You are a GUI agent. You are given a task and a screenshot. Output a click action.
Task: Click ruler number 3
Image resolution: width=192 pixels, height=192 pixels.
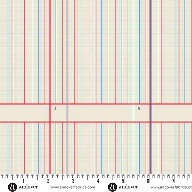(73, 181)
